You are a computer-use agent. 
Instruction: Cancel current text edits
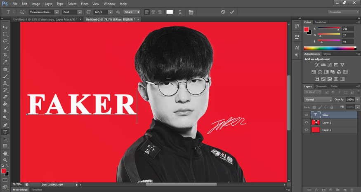pyautogui.click(x=223, y=12)
